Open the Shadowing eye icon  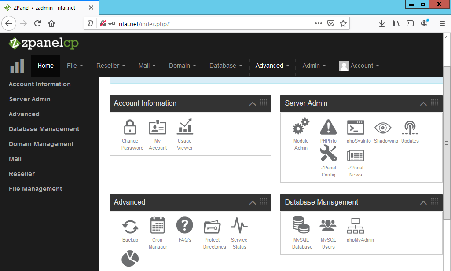coord(383,128)
